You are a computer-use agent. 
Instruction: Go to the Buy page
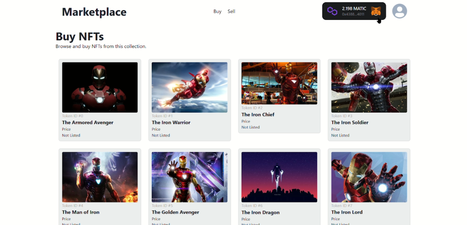[x=217, y=11]
